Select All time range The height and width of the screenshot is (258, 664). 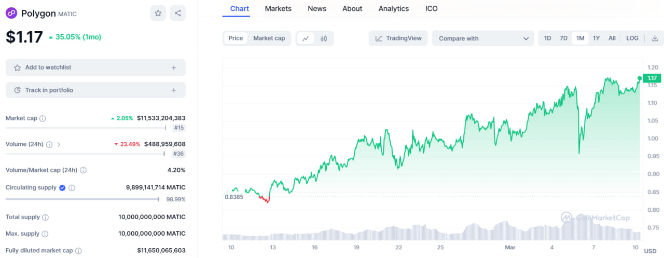[612, 38]
